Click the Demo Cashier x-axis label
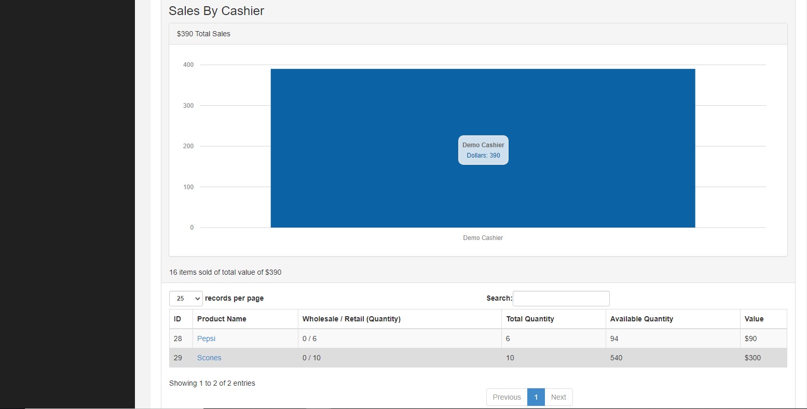This screenshot has height=409, width=807. (x=483, y=238)
